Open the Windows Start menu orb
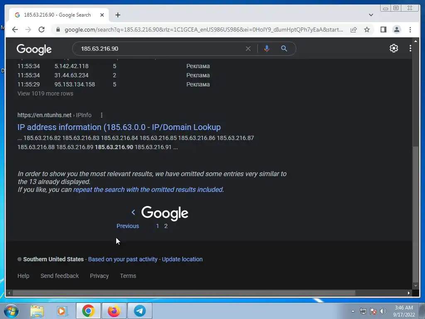 pos(11,311)
